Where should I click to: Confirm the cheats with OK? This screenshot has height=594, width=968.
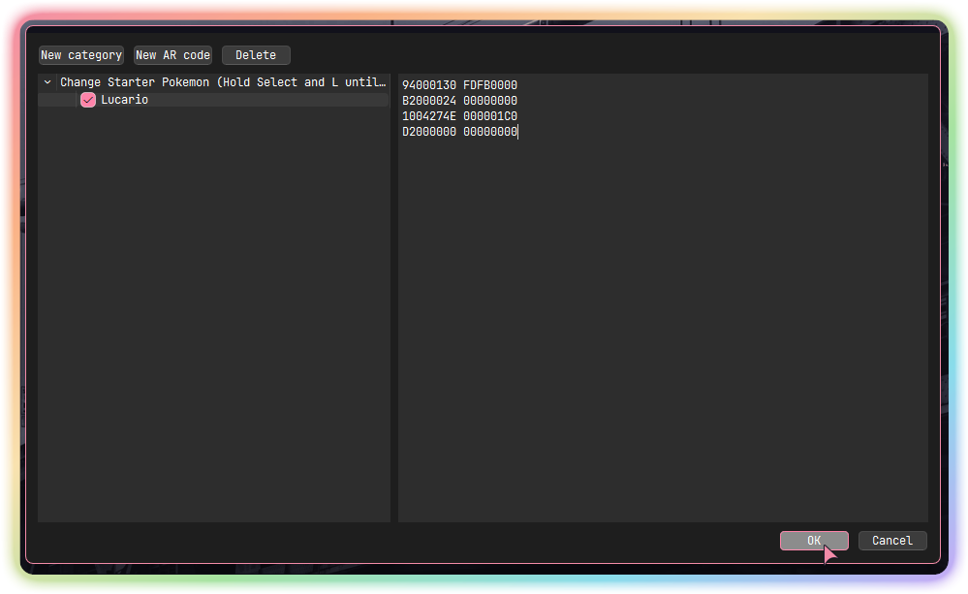pos(814,541)
